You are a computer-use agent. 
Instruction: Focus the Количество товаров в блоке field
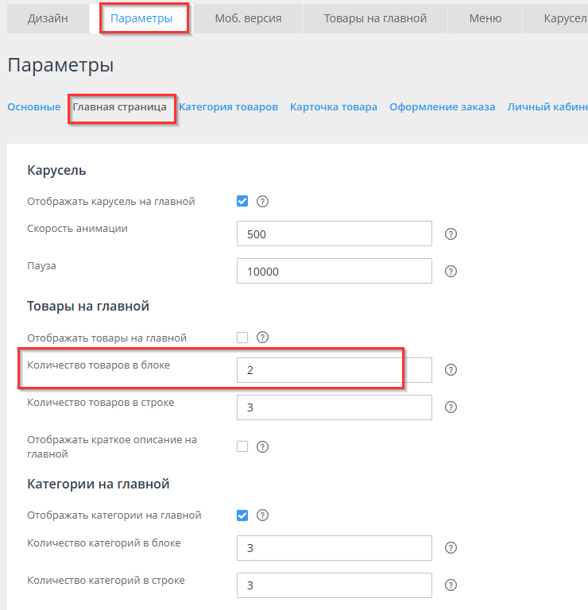coord(334,369)
